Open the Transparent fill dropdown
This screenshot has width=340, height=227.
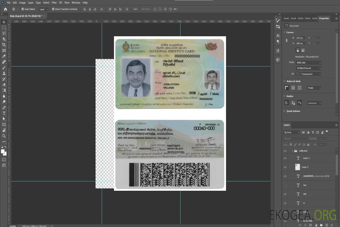point(310,74)
